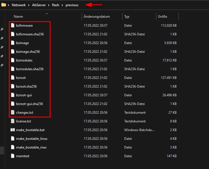Image resolution: width=209 pixels, height=169 pixels.
Task: Expand the chevron after AlsServer in breadcrumb
Action: (x=49, y=5)
